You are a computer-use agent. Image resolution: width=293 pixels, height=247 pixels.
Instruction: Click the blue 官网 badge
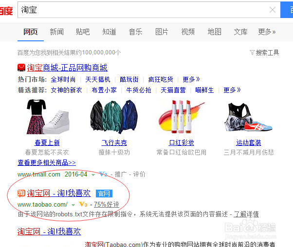104,194
